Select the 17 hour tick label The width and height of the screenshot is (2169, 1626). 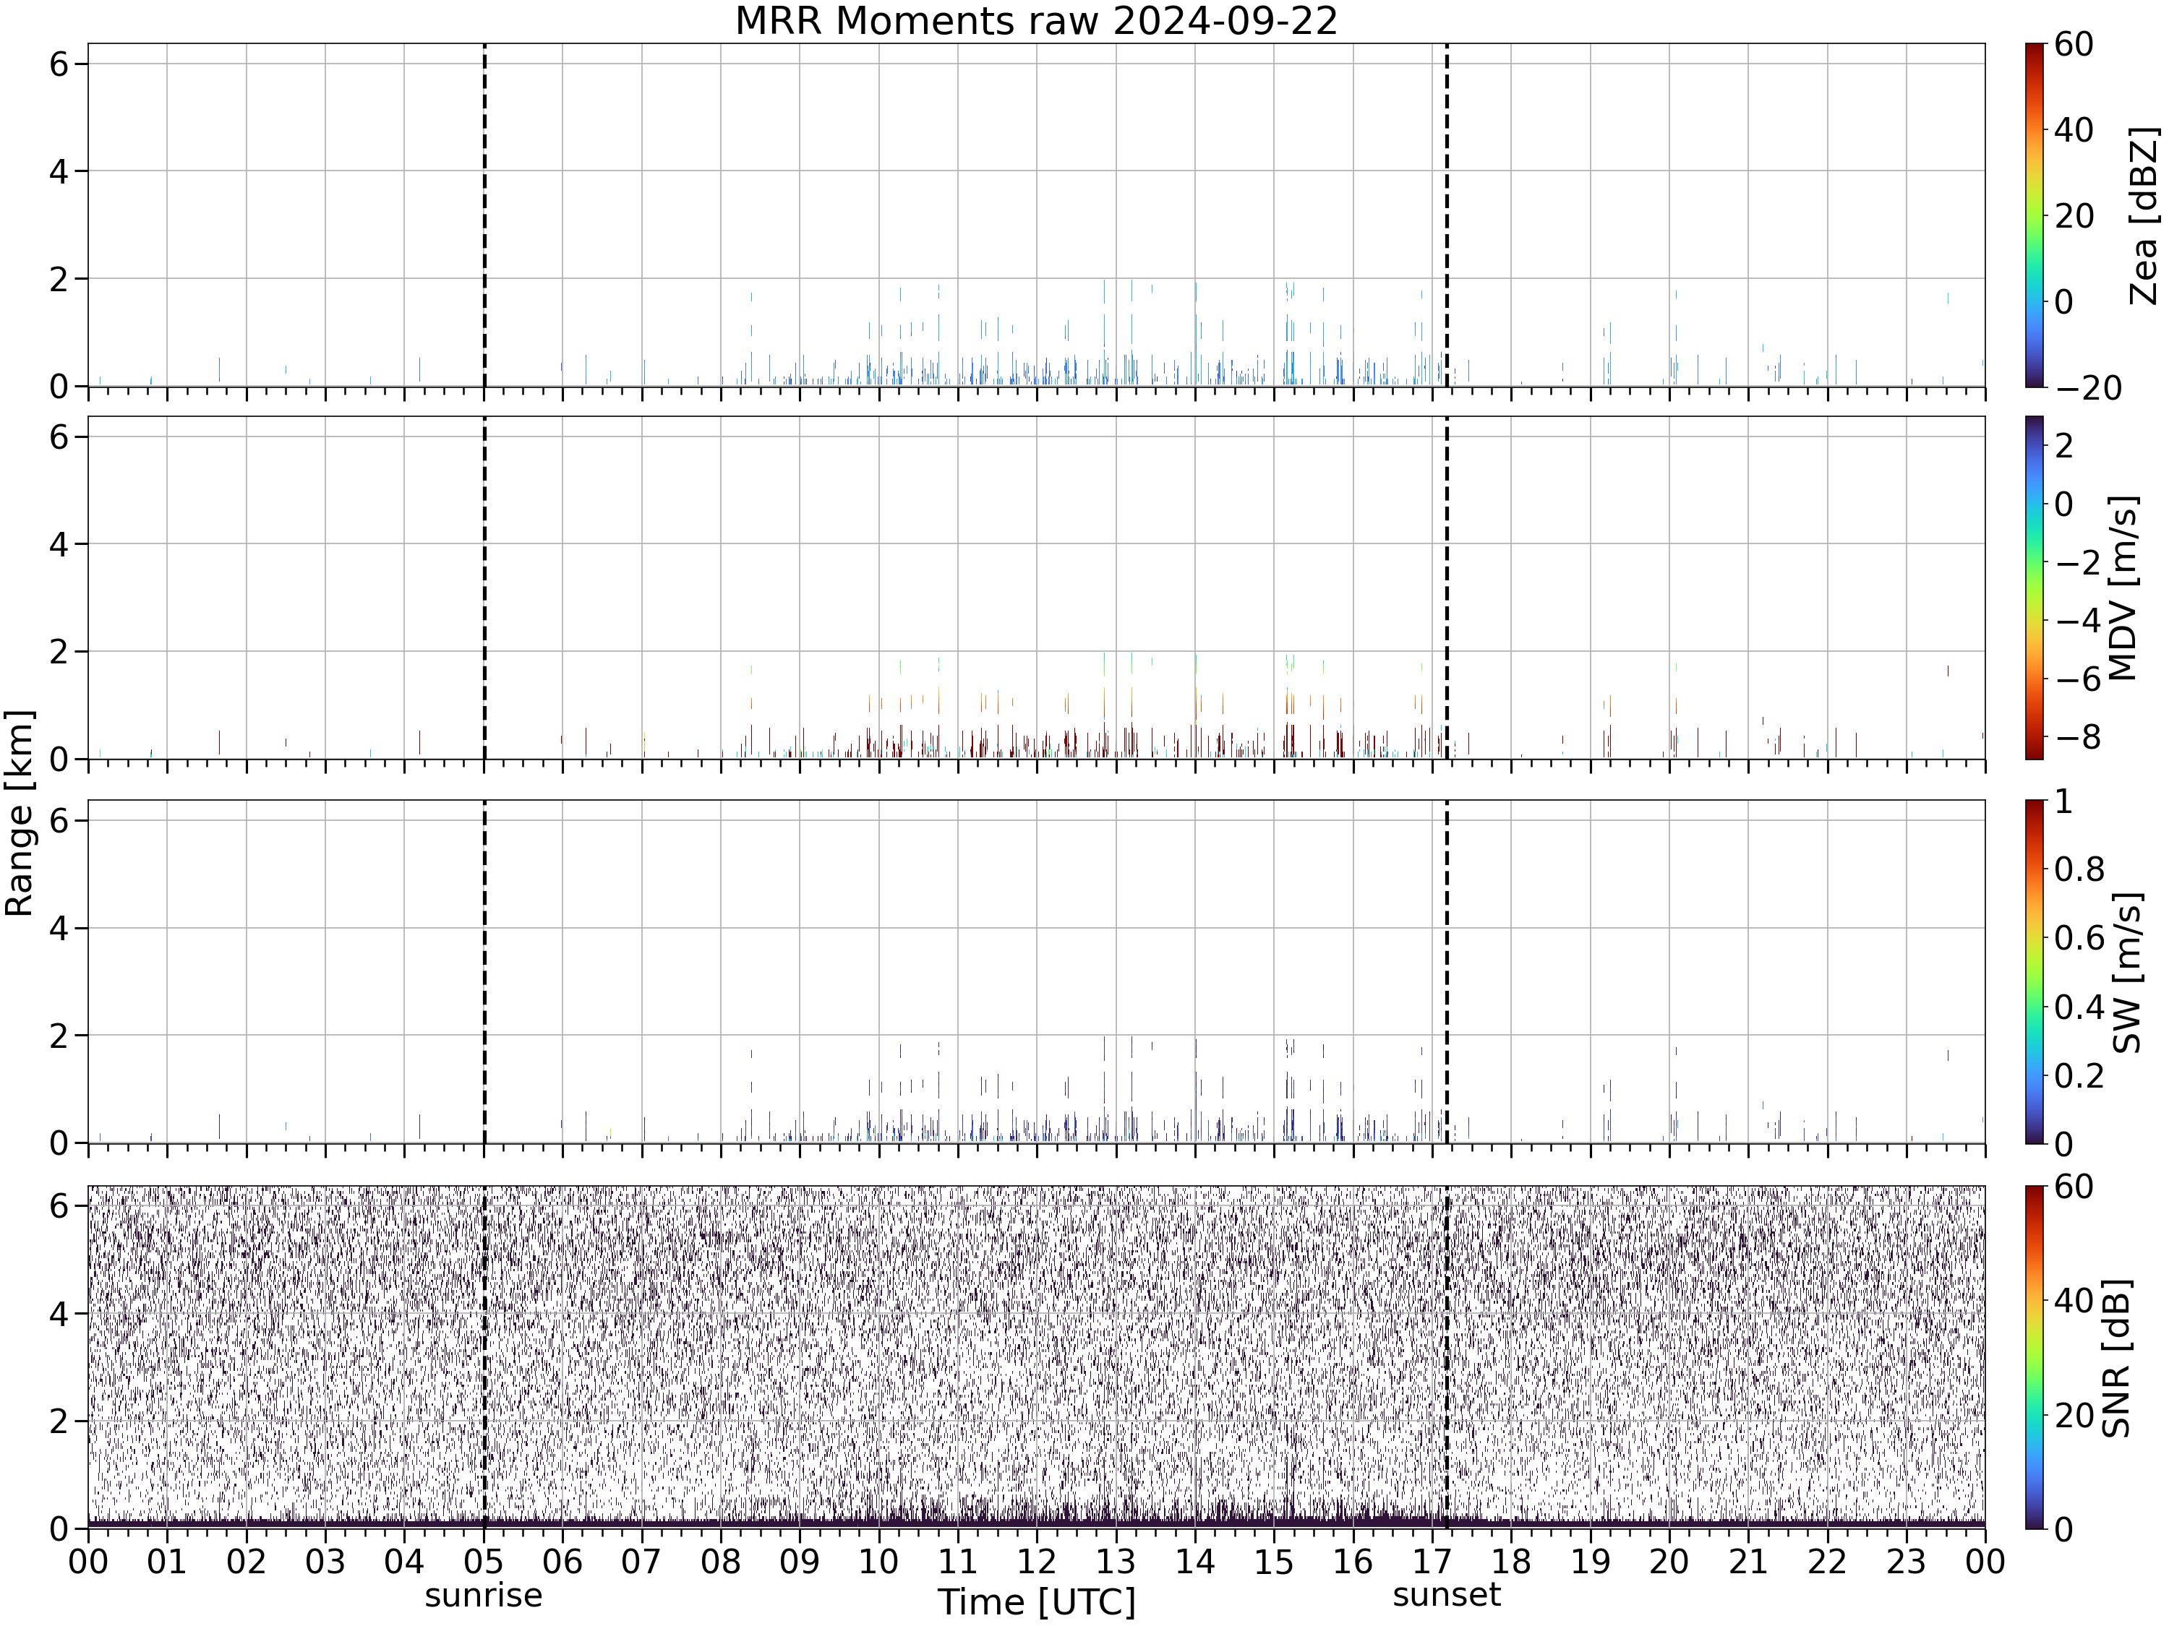click(x=1432, y=1560)
